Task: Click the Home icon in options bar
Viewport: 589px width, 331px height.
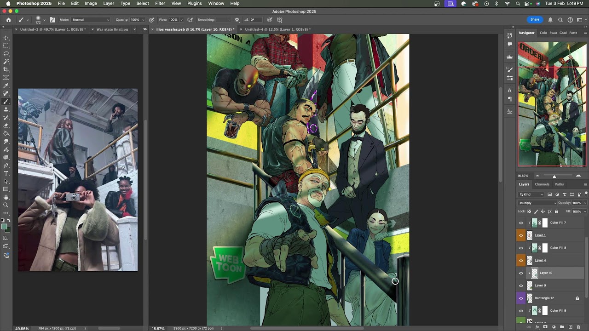Action: 8,20
